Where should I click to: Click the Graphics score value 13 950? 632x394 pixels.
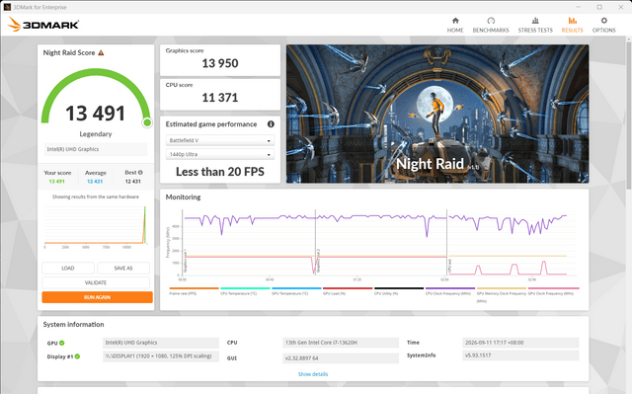[220, 63]
